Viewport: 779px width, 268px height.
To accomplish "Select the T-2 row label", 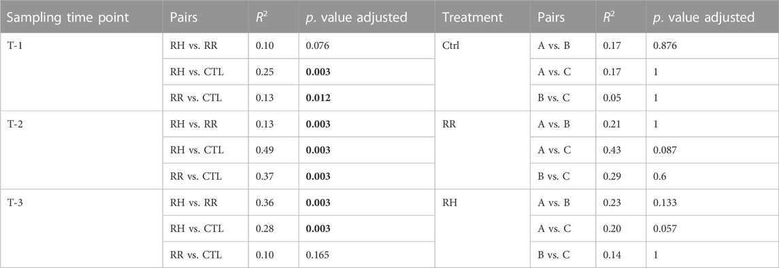I will [x=15, y=124].
